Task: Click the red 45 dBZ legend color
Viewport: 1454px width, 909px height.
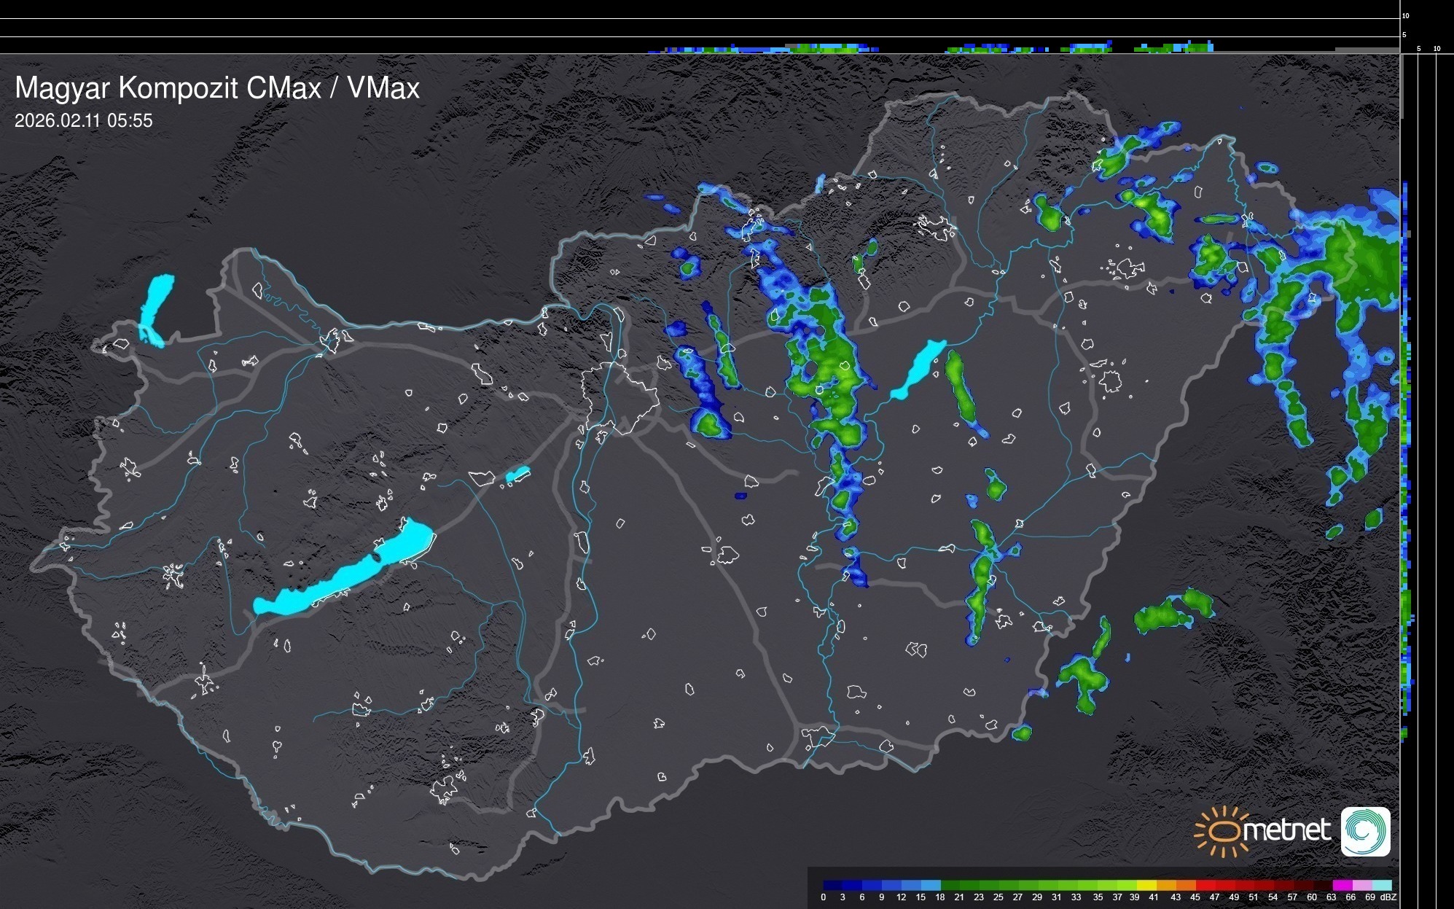Action: 1205,886
